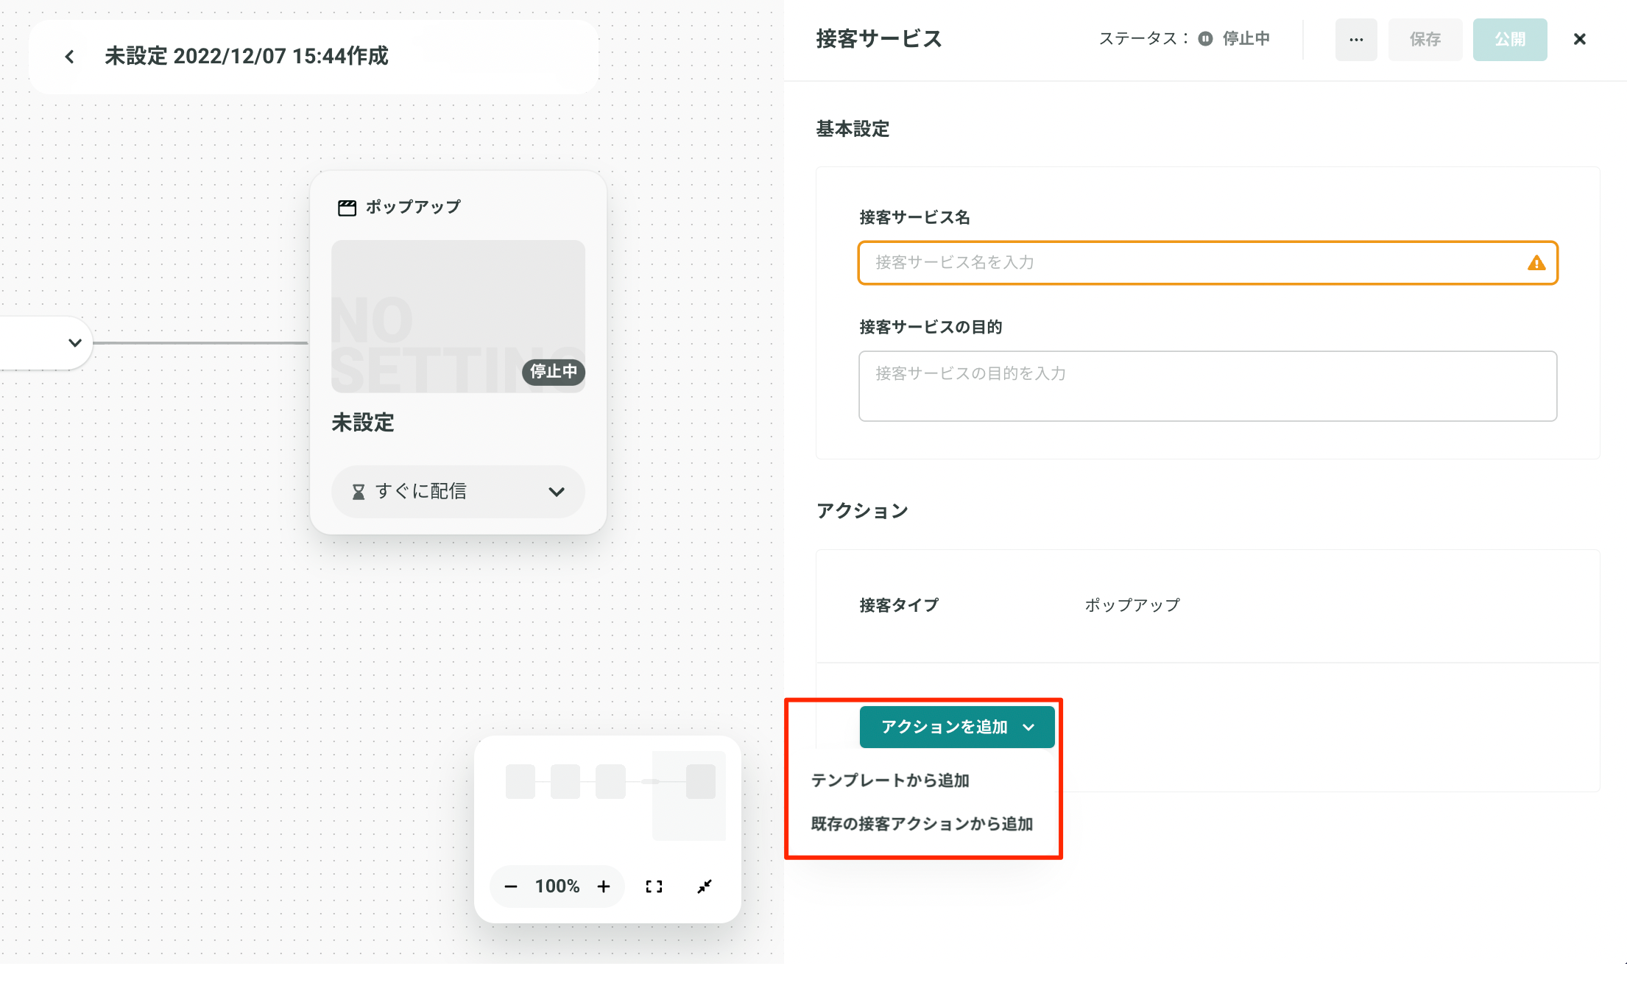The width and height of the screenshot is (1627, 994).
Task: Select 既存の接客アクションから追加 menu item
Action: pos(922,824)
